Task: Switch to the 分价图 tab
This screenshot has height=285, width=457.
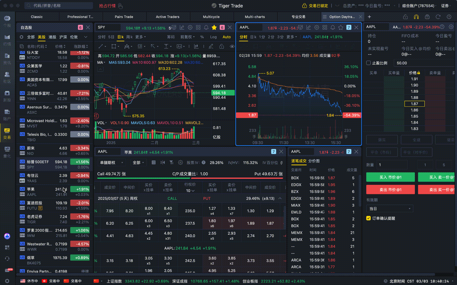Action: pos(314,161)
